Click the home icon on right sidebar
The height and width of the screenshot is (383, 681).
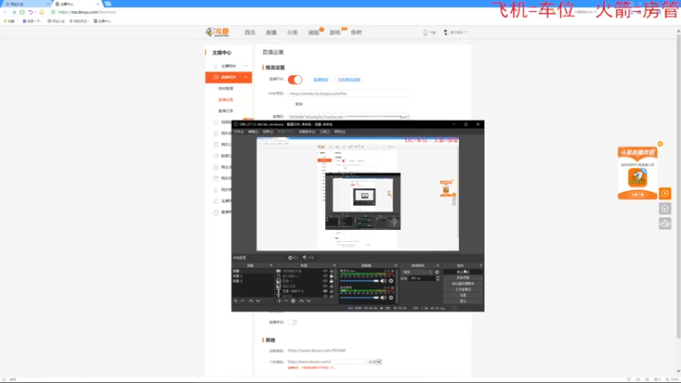pos(665,209)
